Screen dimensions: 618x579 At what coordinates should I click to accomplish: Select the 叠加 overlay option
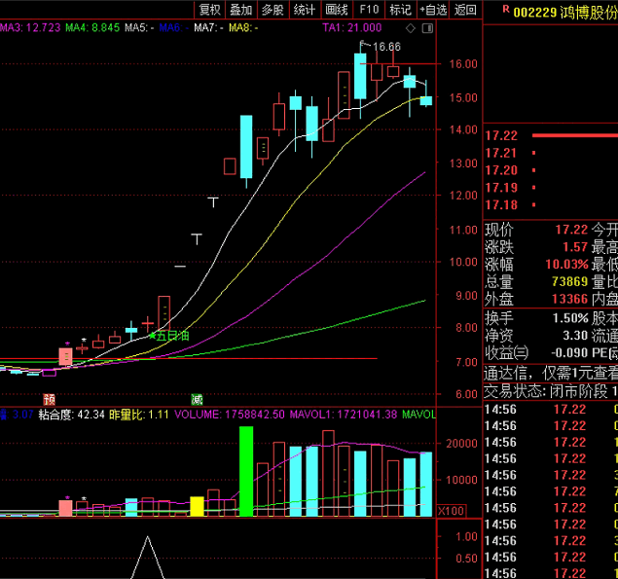tap(241, 10)
